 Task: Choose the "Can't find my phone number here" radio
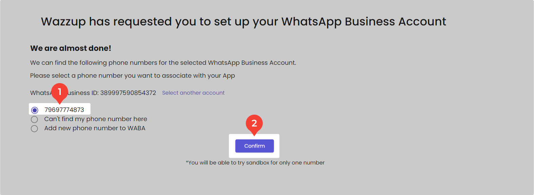click(34, 119)
